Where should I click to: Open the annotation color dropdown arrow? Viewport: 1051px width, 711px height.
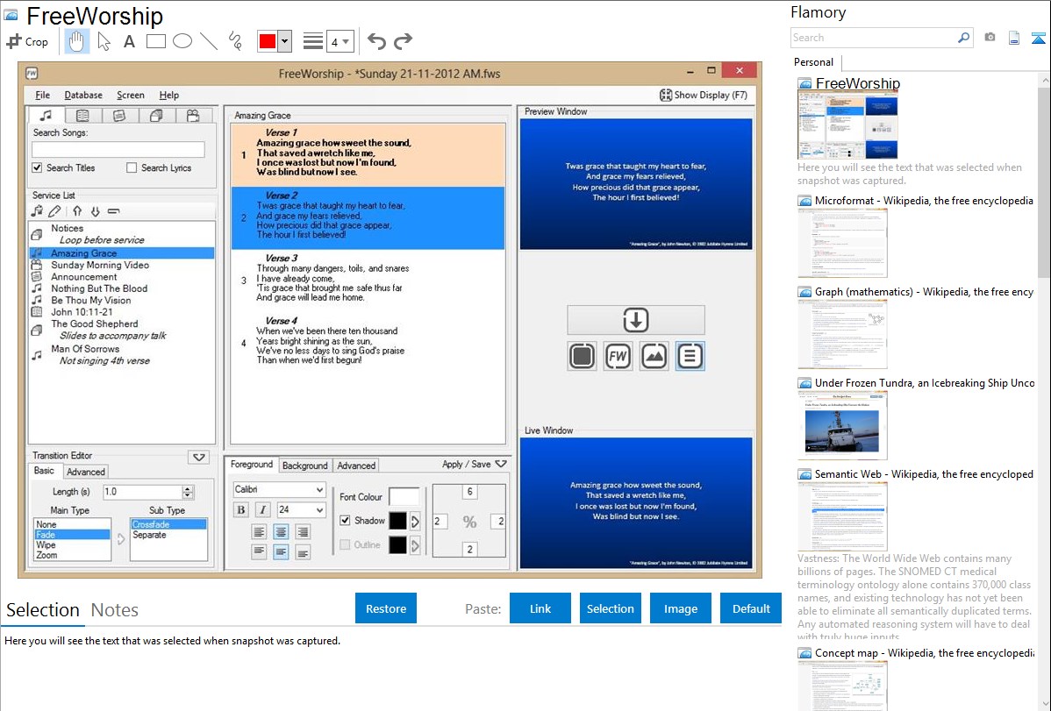pos(285,41)
